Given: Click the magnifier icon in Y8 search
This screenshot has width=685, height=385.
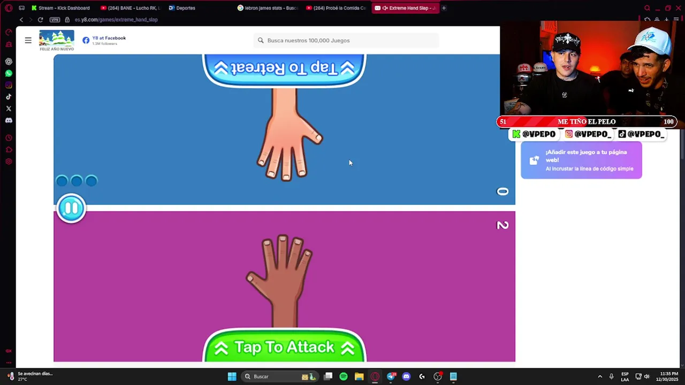Looking at the screenshot, I should (x=261, y=40).
